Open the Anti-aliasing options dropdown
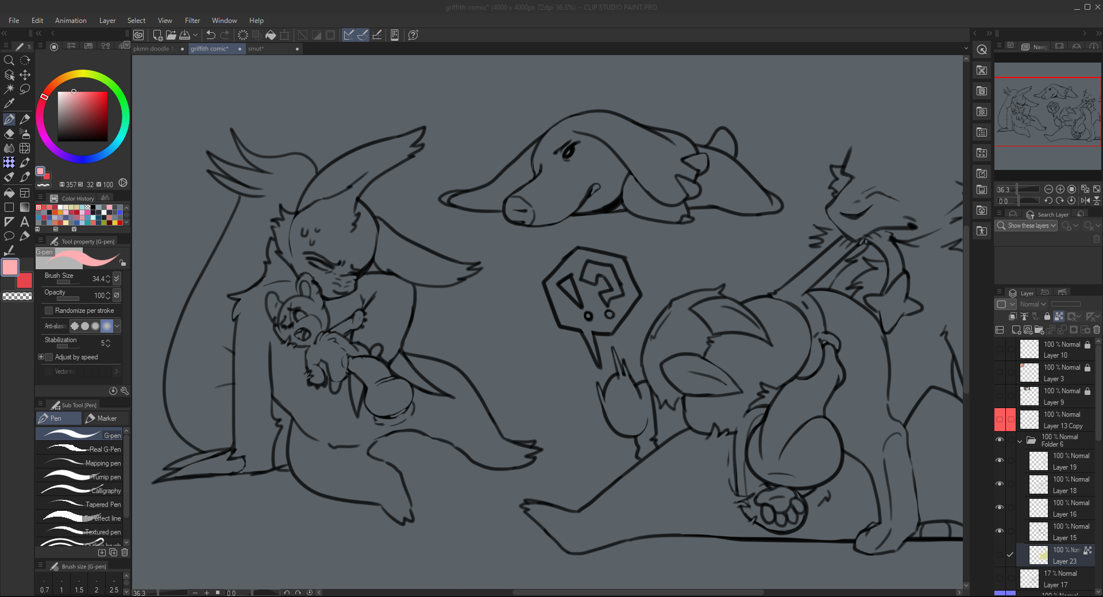This screenshot has height=597, width=1103. pos(117,326)
